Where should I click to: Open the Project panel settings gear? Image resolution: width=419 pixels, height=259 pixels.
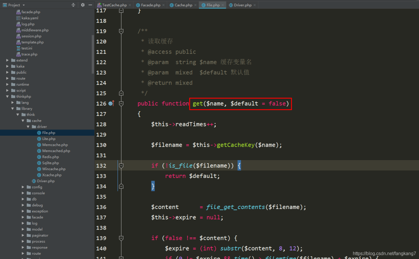83,5
